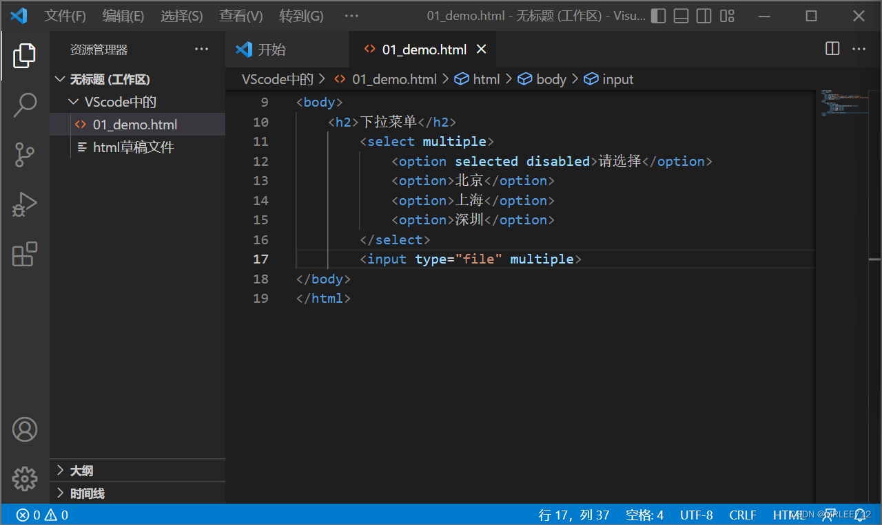Open html草稿文件 in the explorer tree

point(138,147)
